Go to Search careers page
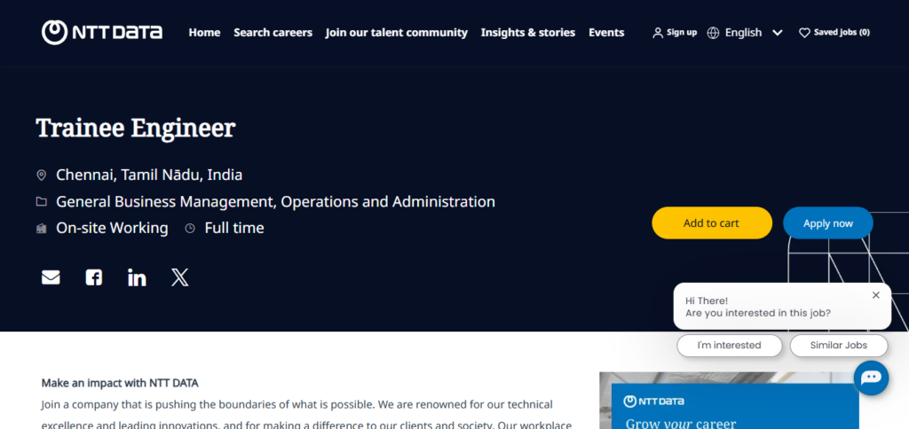This screenshot has width=909, height=429. 273,33
